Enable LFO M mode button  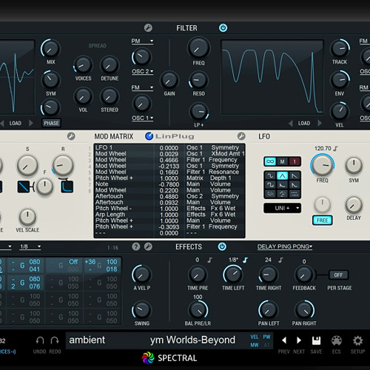click(282, 161)
